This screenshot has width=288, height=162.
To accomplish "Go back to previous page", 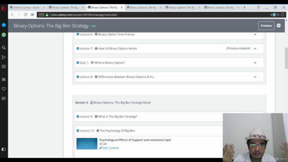I will tap(12, 15).
